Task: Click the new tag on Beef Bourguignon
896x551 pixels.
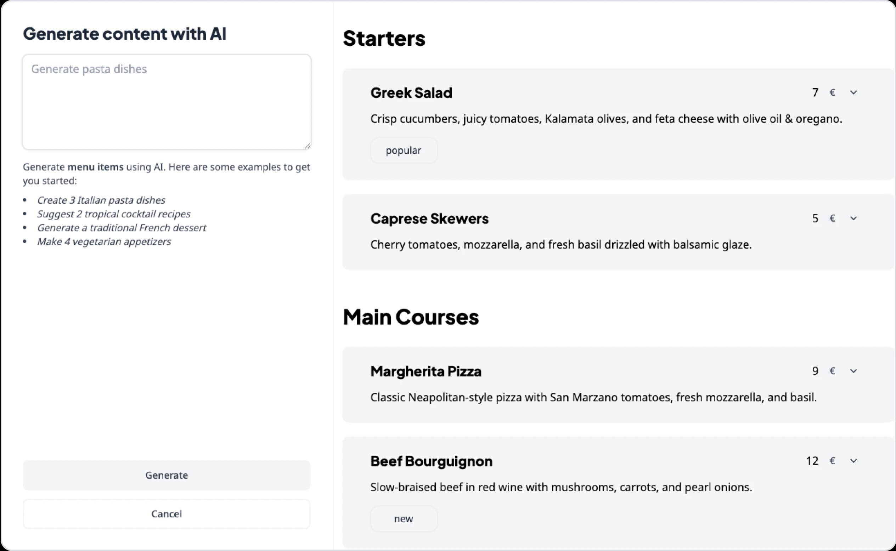Action: [404, 519]
